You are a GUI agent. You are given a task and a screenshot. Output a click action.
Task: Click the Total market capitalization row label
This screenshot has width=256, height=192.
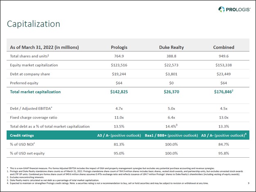[x=35, y=92]
